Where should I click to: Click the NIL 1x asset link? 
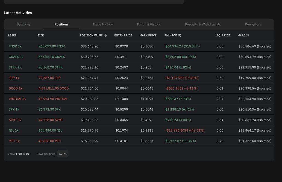[x=14, y=130]
